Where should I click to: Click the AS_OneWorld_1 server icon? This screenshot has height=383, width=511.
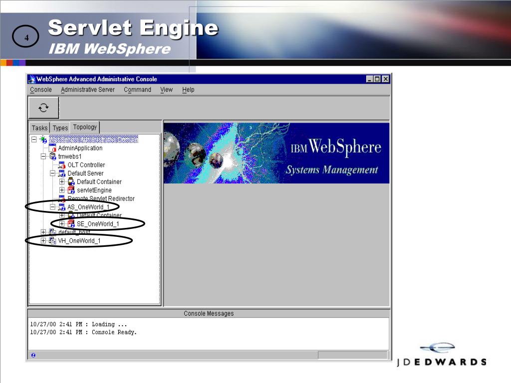point(61,207)
